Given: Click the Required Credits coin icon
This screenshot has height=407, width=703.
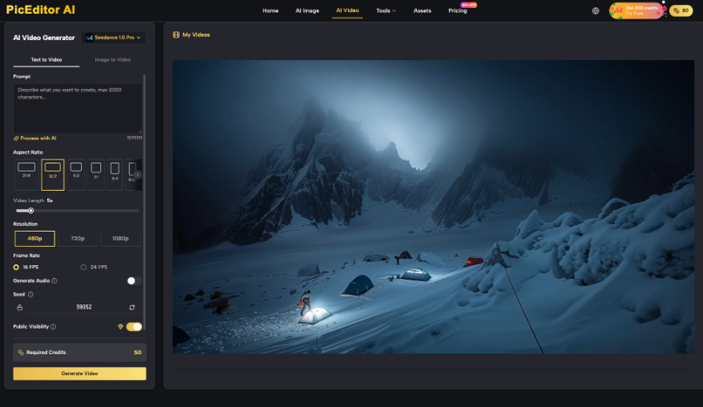Looking at the screenshot, I should (21, 353).
